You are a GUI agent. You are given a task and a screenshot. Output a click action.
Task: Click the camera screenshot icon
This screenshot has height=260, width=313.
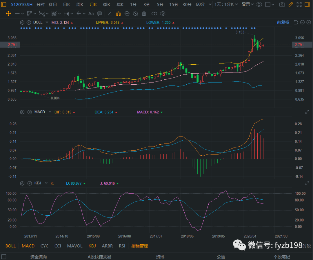282,5
